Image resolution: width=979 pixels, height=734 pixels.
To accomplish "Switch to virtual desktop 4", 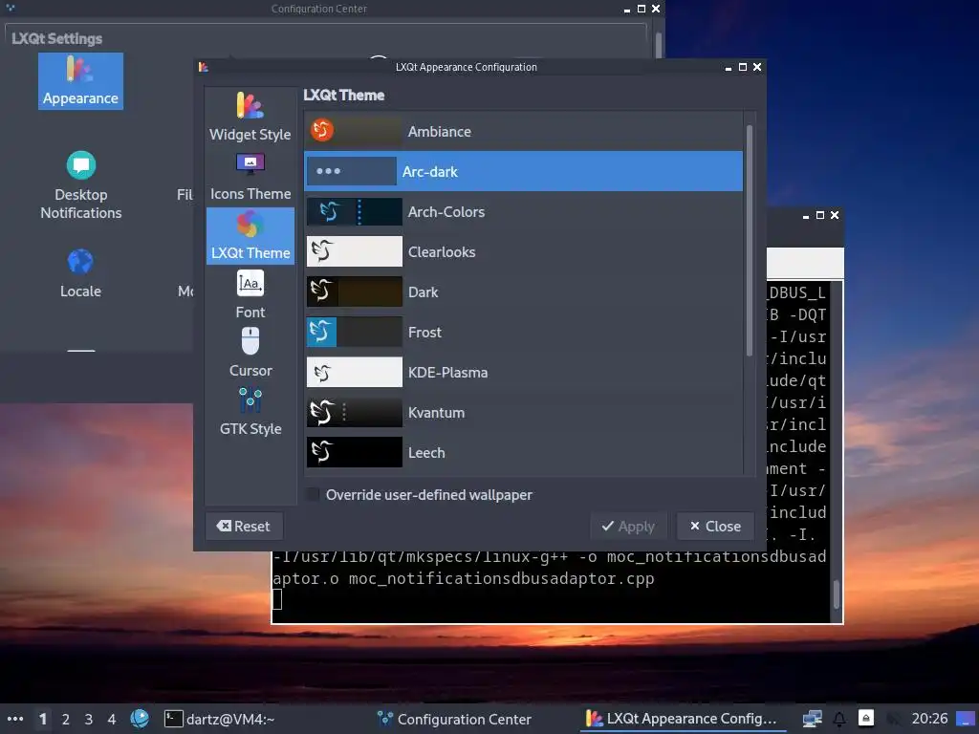I will click(111, 719).
